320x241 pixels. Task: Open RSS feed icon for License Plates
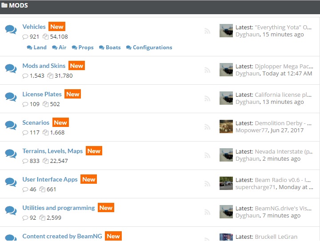click(207, 99)
